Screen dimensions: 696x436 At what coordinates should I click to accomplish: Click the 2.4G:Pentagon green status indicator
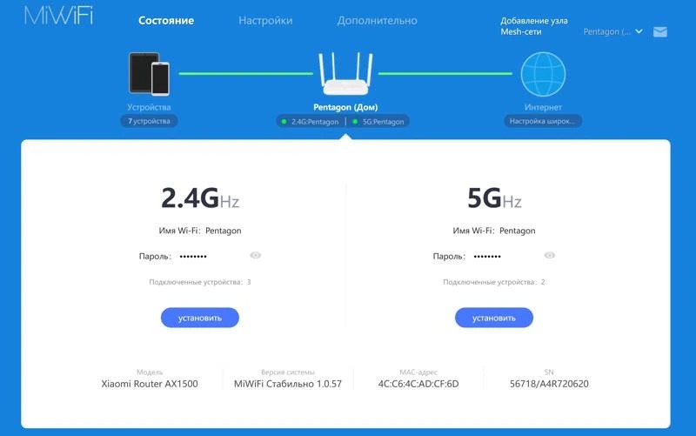(x=284, y=122)
